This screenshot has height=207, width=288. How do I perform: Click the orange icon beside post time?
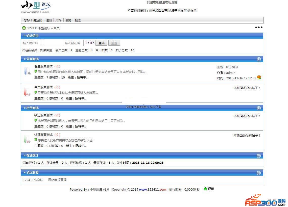[x=259, y=77]
